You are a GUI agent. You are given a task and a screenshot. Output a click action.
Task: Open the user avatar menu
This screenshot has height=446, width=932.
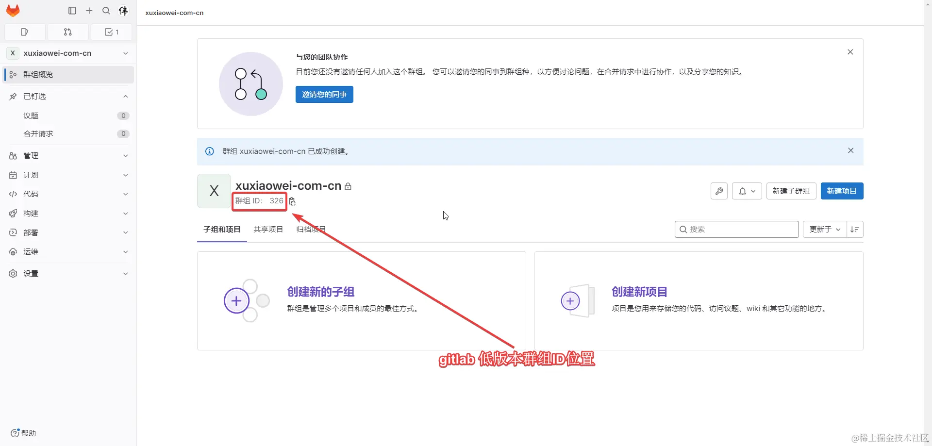123,11
